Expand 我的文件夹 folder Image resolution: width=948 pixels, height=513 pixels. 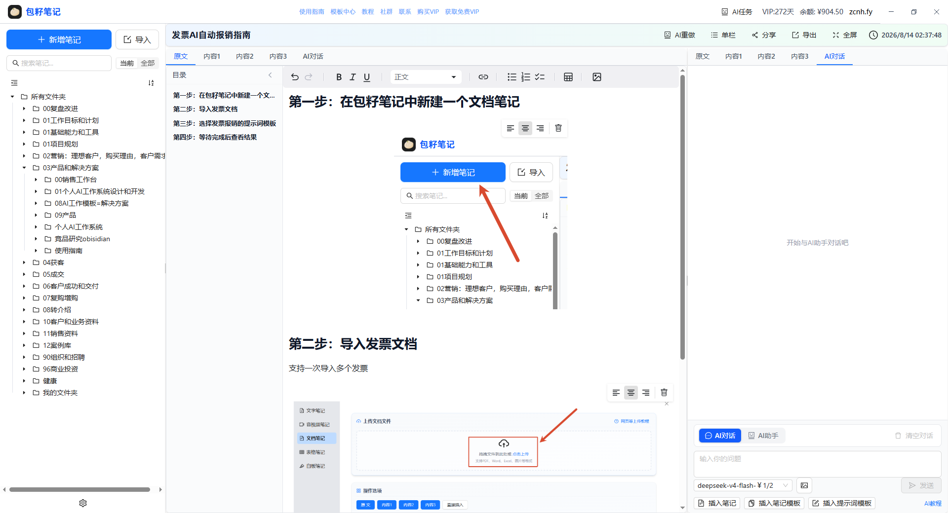pyautogui.click(x=24, y=393)
